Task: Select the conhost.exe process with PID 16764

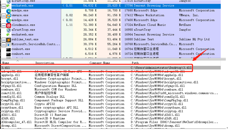Action: [21, 49]
